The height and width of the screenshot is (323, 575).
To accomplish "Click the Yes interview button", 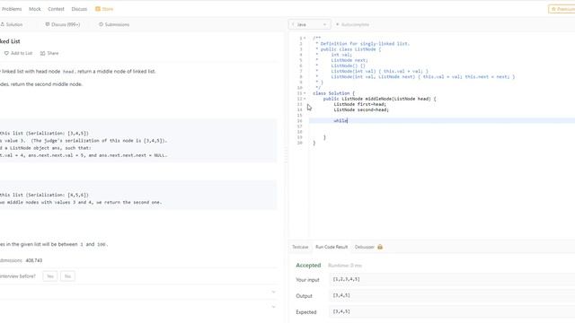I will pos(50,276).
